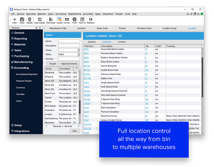Click the inventory table vertical scrollbar
The height and width of the screenshot is (167, 214).
(x=202, y=77)
